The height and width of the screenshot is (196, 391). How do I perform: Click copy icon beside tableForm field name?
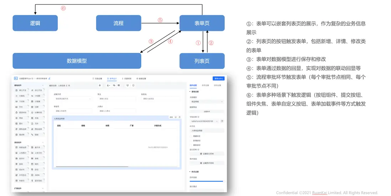tap(222, 121)
